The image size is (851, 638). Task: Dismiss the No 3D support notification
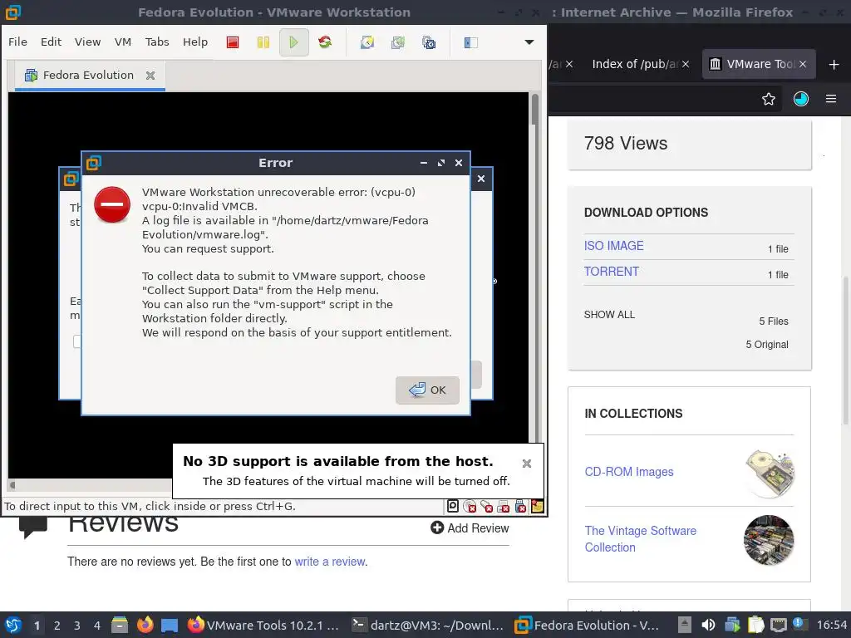coord(526,464)
